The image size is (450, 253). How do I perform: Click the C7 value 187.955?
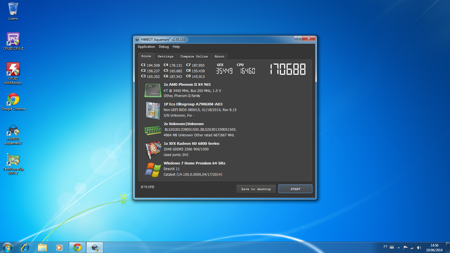[198, 65]
